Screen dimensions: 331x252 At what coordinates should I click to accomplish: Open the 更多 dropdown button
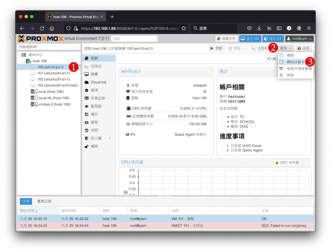tap(286, 49)
